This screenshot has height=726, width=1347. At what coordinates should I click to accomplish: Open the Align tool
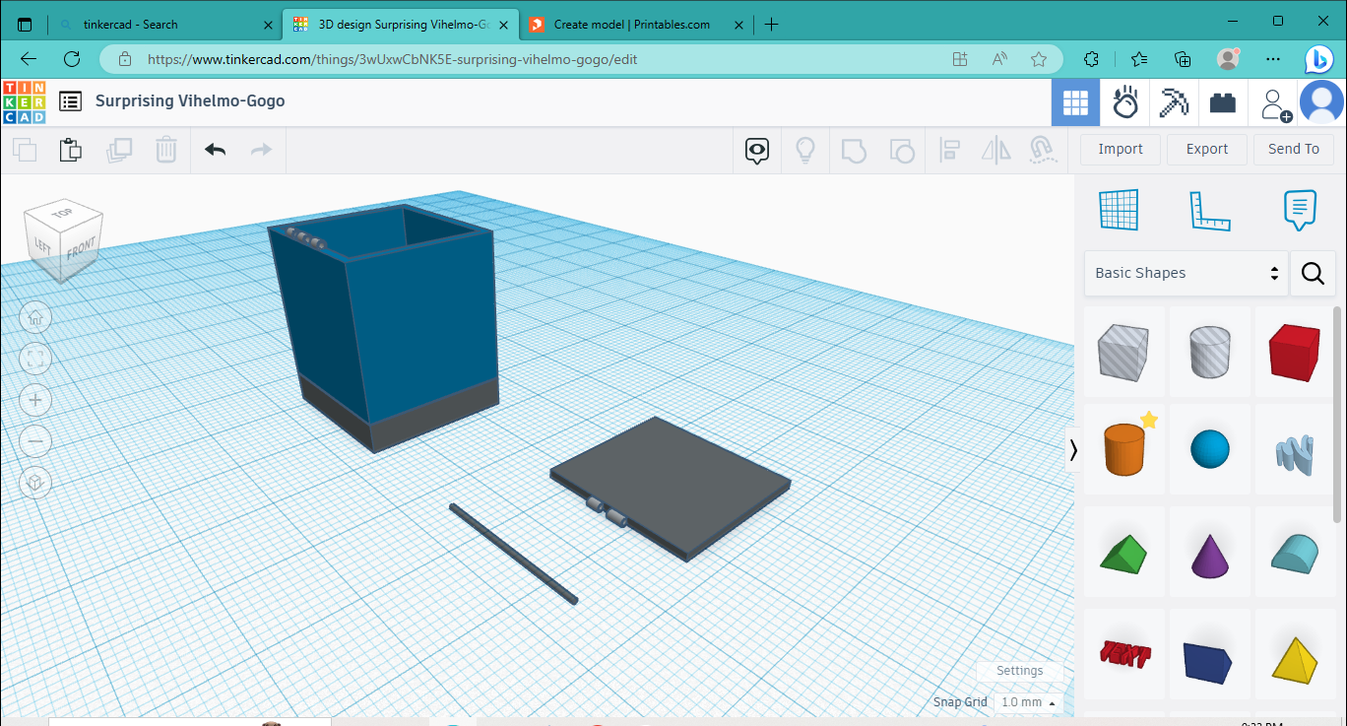pyautogui.click(x=949, y=150)
